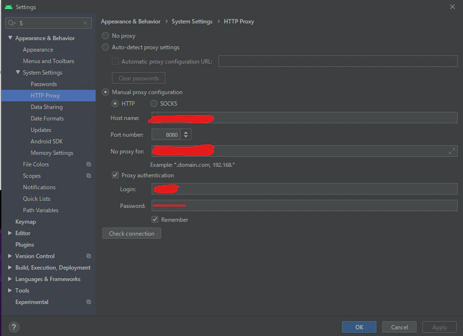This screenshot has width=463, height=336.
Task: Toggle Automatic proxy configuration URL checkbox
Action: pos(115,61)
